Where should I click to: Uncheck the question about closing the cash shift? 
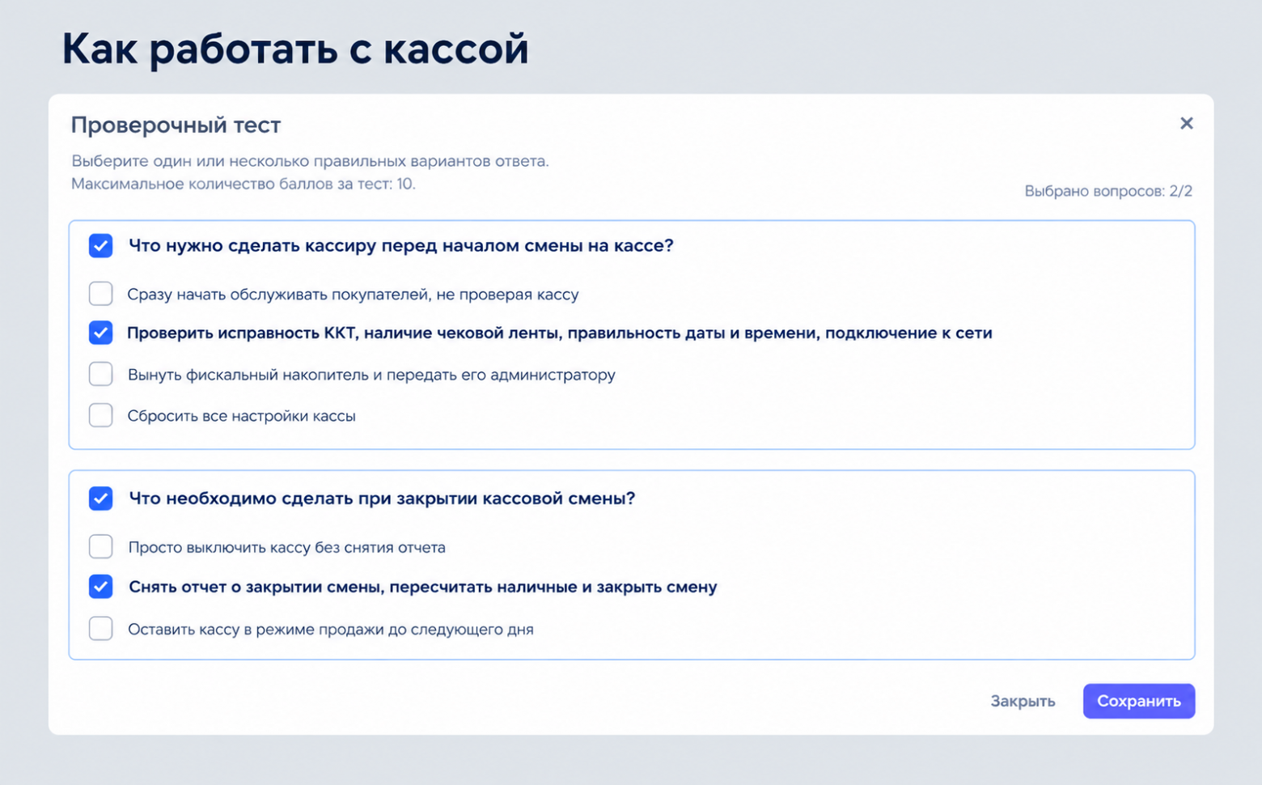[101, 498]
